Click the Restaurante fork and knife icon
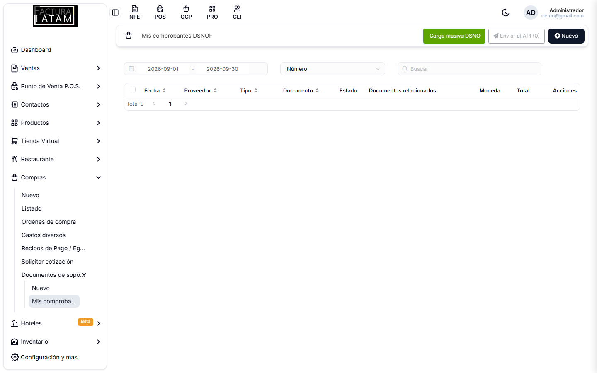This screenshot has height=373, width=597. click(15, 159)
